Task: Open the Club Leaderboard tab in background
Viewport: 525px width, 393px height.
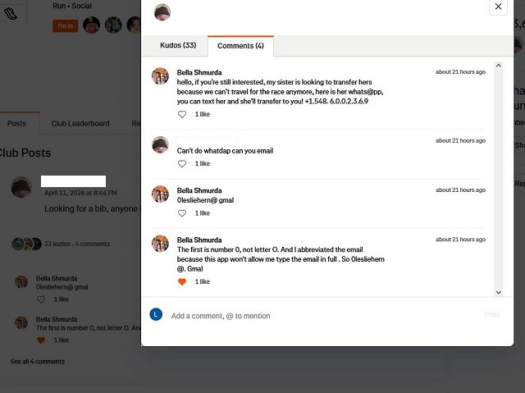Action: 80,124
